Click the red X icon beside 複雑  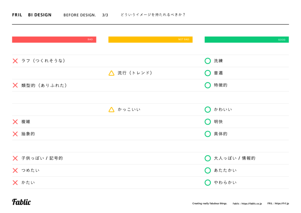click(x=15, y=122)
